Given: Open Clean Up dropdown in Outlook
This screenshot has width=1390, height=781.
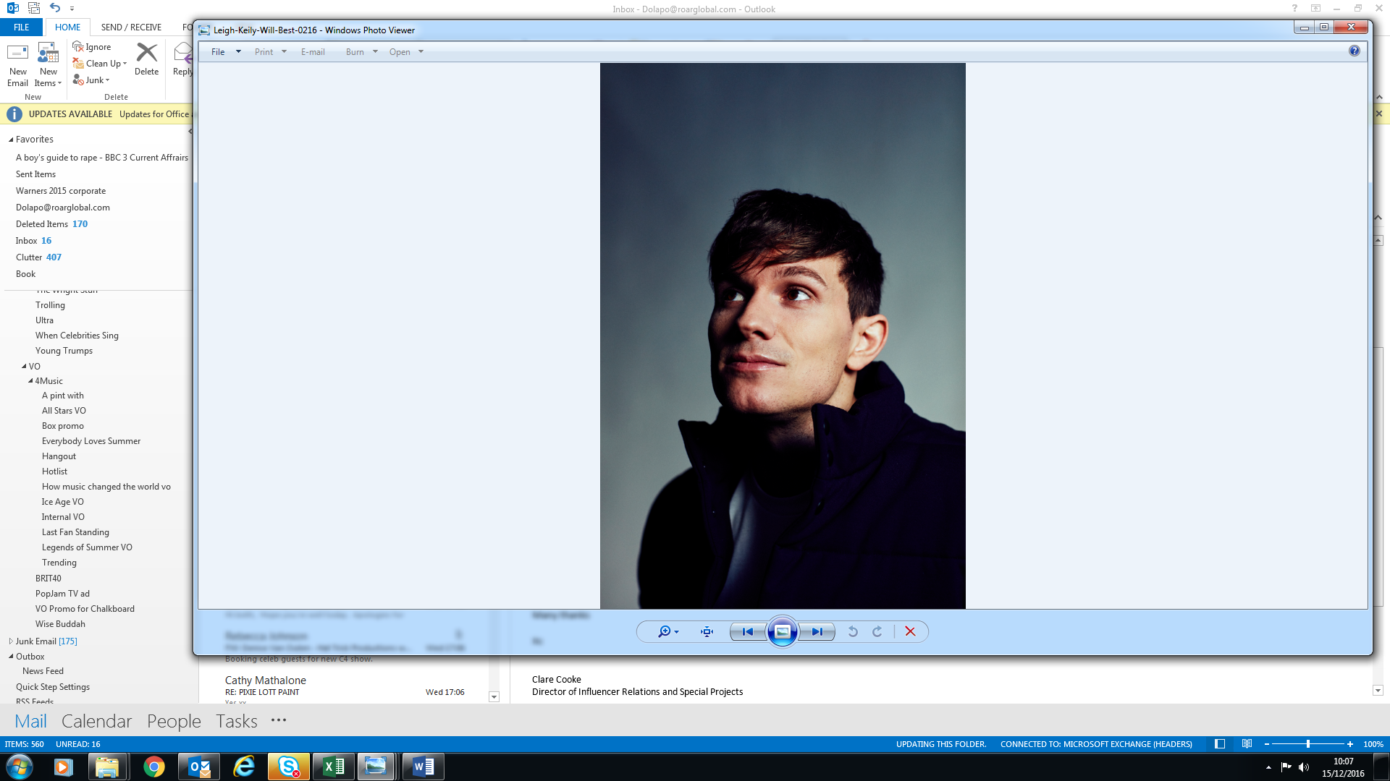Looking at the screenshot, I should 100,64.
